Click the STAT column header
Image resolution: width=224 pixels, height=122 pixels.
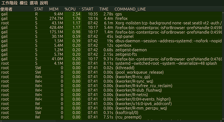pos(38,9)
